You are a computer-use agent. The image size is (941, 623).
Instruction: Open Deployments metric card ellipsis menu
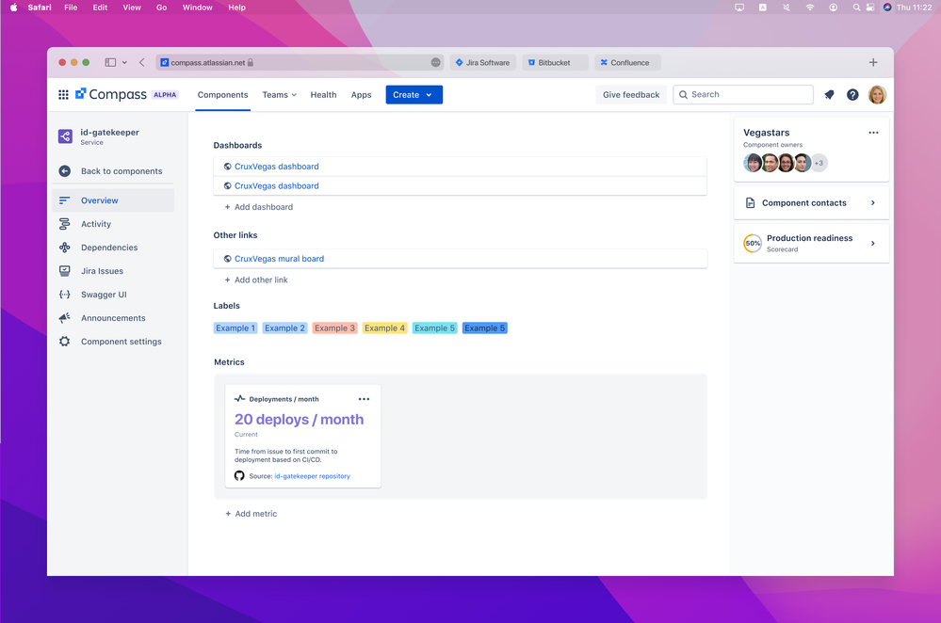click(x=364, y=399)
